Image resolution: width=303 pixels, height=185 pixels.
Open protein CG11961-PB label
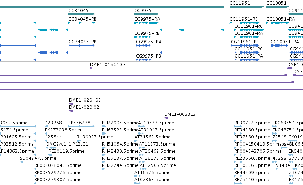(x=245, y=42)
